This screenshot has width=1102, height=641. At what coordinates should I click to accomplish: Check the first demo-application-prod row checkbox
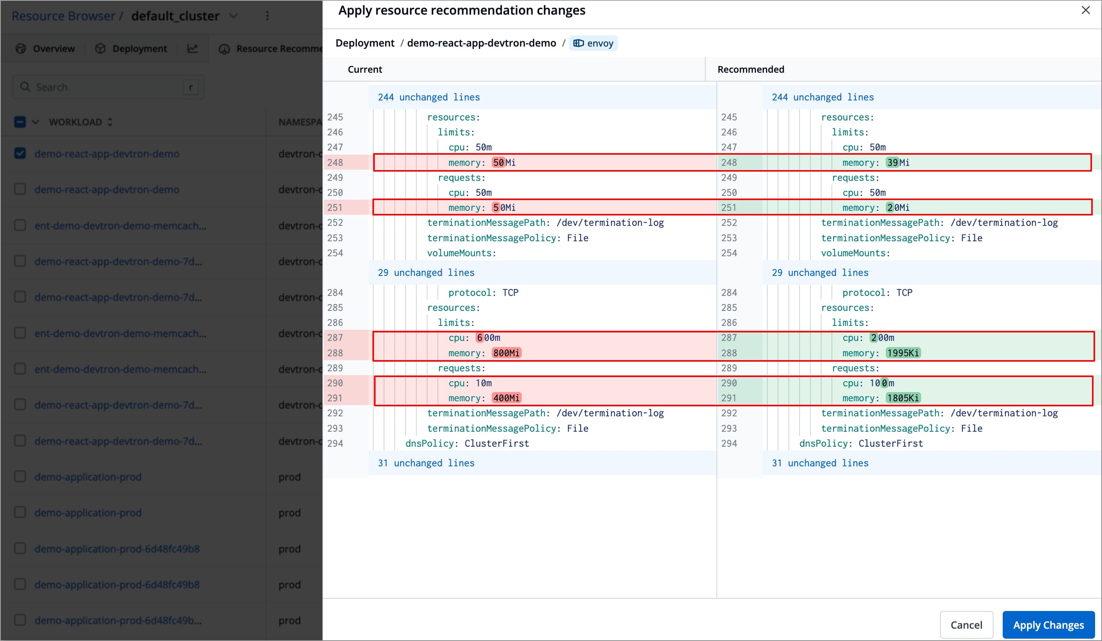point(20,477)
